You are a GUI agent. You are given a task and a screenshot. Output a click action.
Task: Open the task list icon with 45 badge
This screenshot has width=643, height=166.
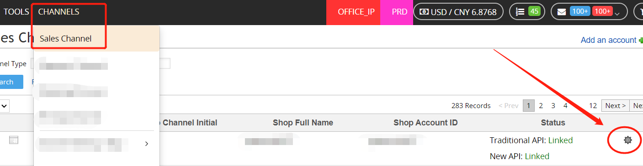(520, 12)
